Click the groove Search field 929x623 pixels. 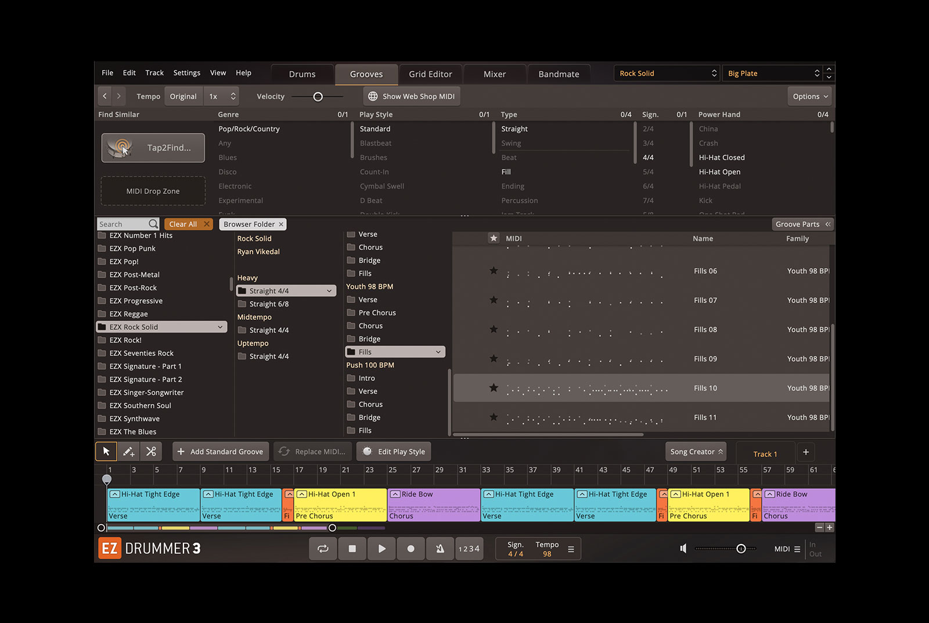(128, 224)
